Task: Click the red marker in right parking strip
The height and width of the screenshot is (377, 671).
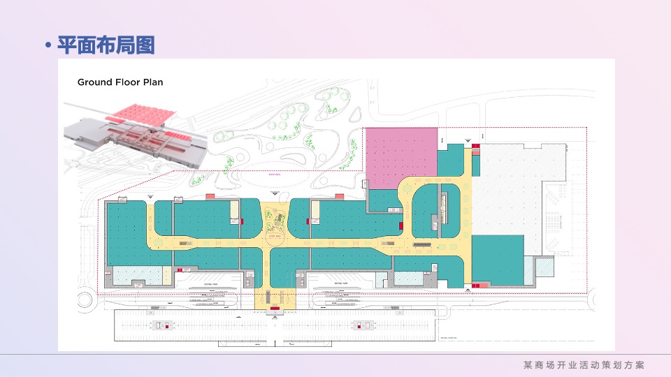Action: tap(366, 325)
